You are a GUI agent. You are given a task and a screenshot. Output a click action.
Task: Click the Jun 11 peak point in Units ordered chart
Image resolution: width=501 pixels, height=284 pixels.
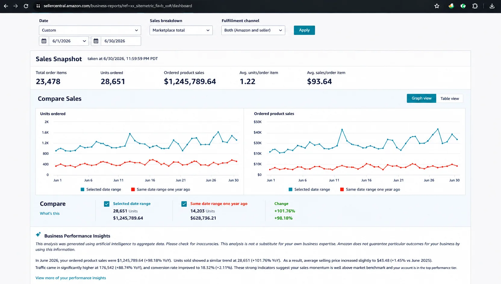(x=130, y=133)
